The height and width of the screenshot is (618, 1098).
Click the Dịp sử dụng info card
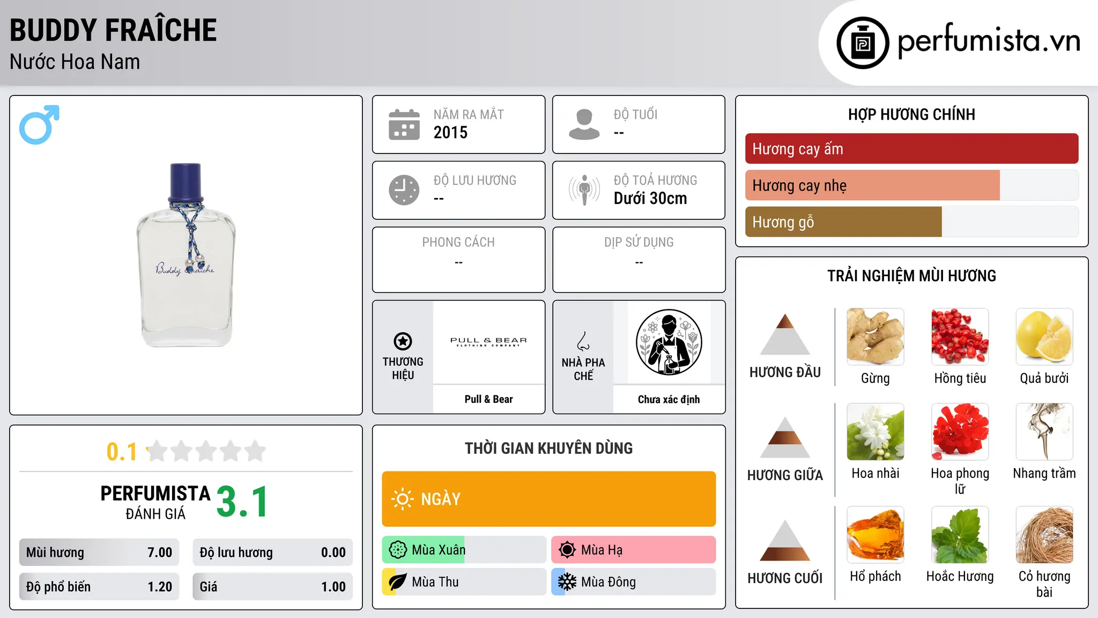639,260
